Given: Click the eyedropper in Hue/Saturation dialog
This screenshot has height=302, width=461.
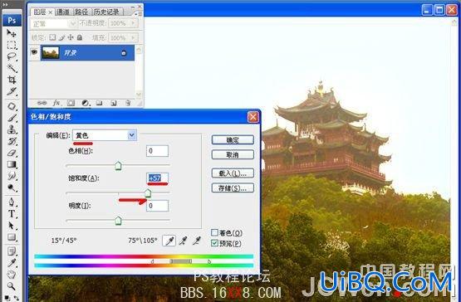Looking at the screenshot, I should point(169,241).
